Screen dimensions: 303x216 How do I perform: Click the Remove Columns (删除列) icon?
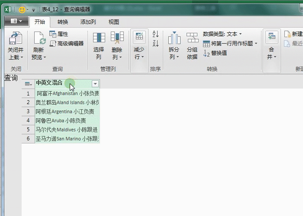117,38
